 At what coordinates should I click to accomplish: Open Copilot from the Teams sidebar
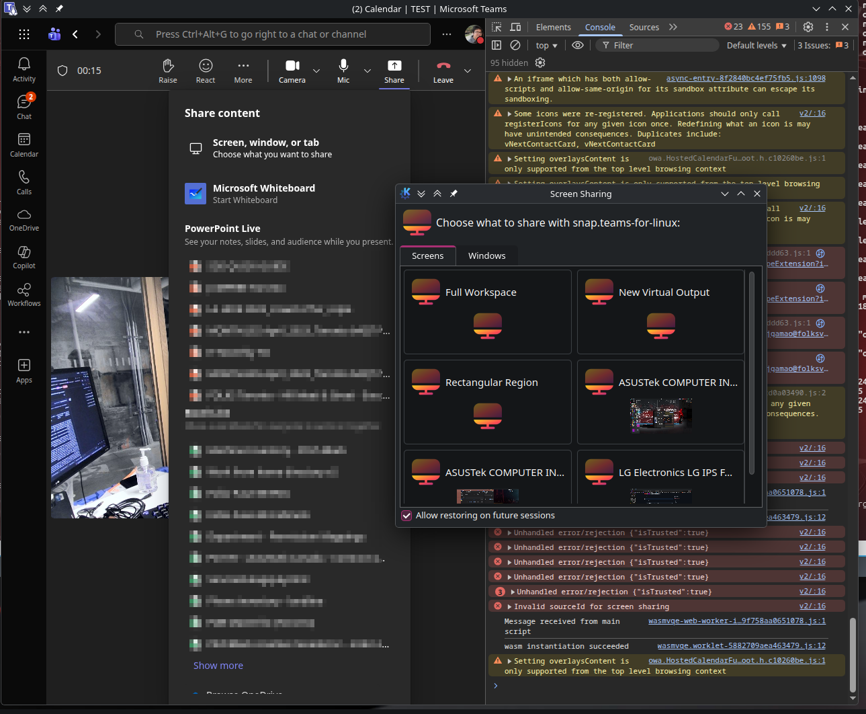[24, 256]
